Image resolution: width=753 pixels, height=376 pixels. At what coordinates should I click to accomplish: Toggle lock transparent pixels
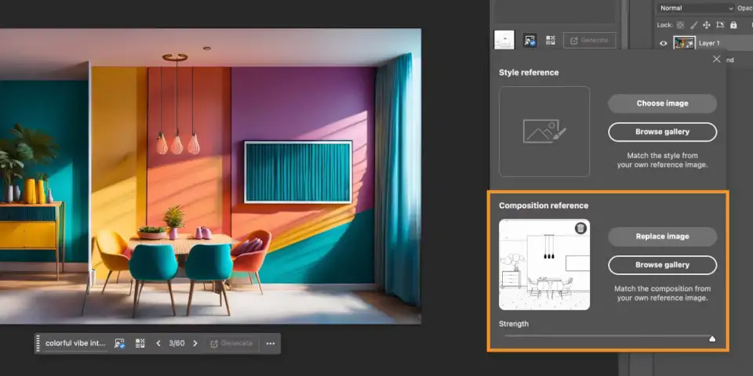point(680,24)
